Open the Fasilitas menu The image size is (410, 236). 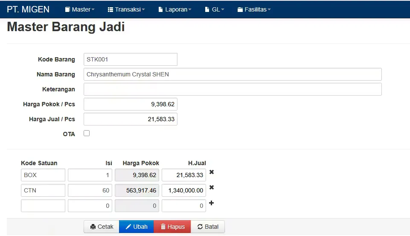coord(254,9)
